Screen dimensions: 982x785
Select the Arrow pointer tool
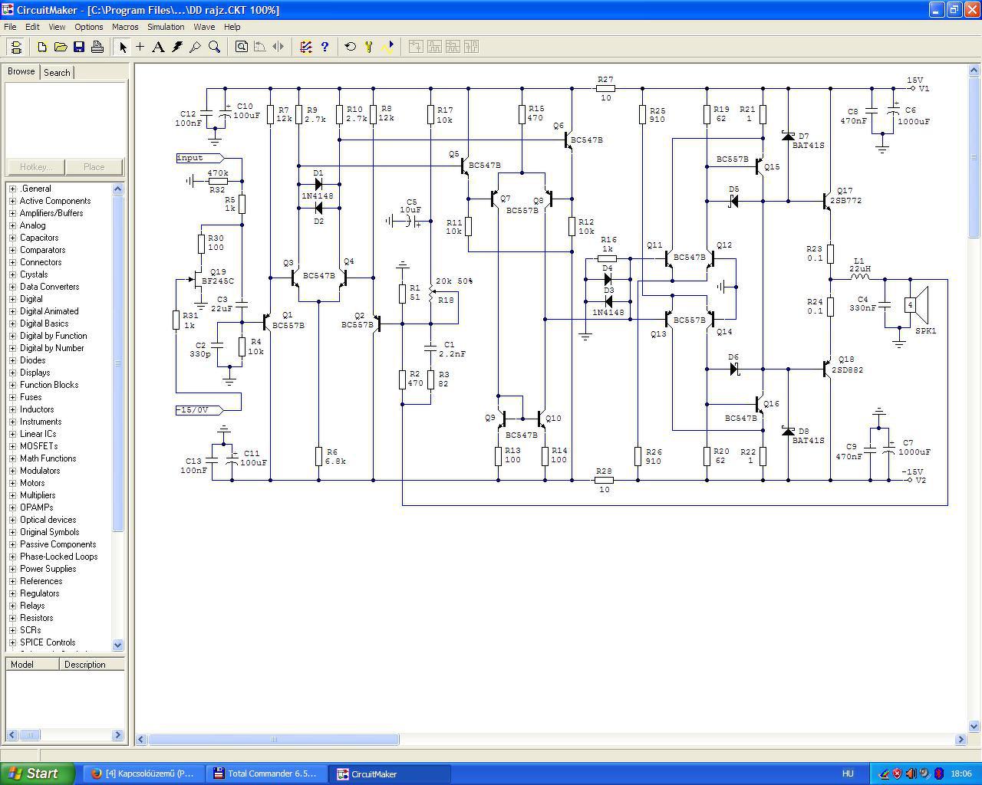[x=123, y=47]
